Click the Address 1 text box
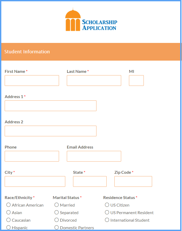Image resolution: width=182 pixels, height=231 pixels. pyautogui.click(x=50, y=106)
